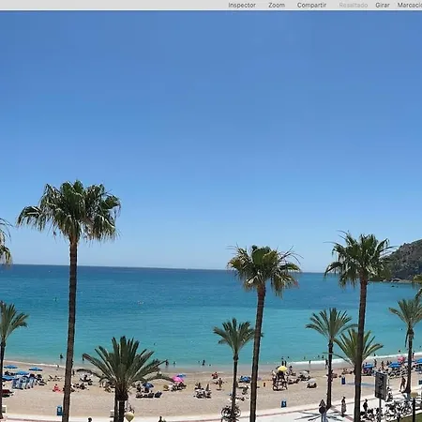Open the Compartir share toolbar item
This screenshot has height=422, width=422.
(x=311, y=5)
